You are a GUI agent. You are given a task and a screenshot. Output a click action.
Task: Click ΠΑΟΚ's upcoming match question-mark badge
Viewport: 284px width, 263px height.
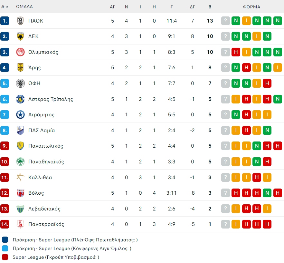225,21
